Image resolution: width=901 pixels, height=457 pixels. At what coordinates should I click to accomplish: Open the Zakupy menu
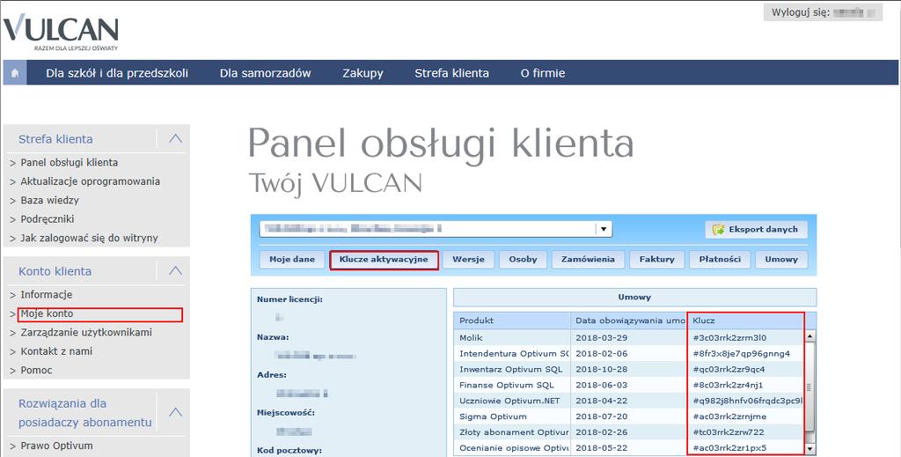(x=363, y=73)
